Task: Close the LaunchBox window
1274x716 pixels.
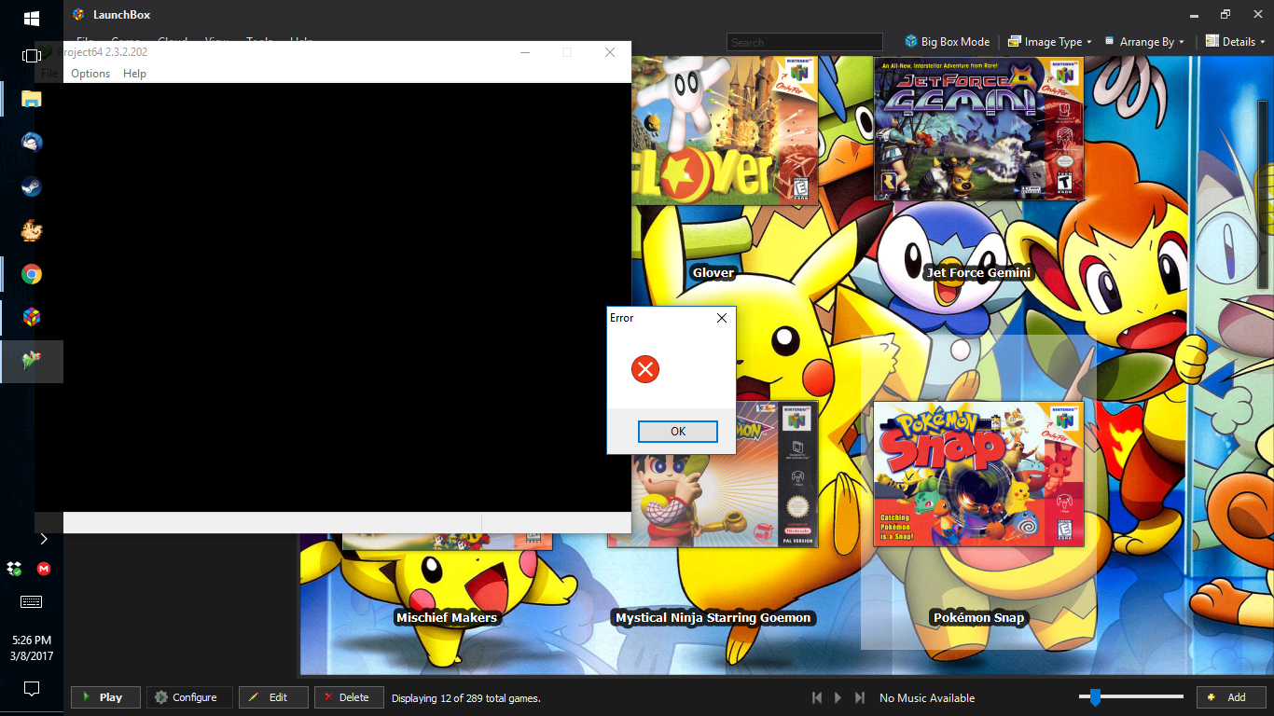Action: point(1258,15)
